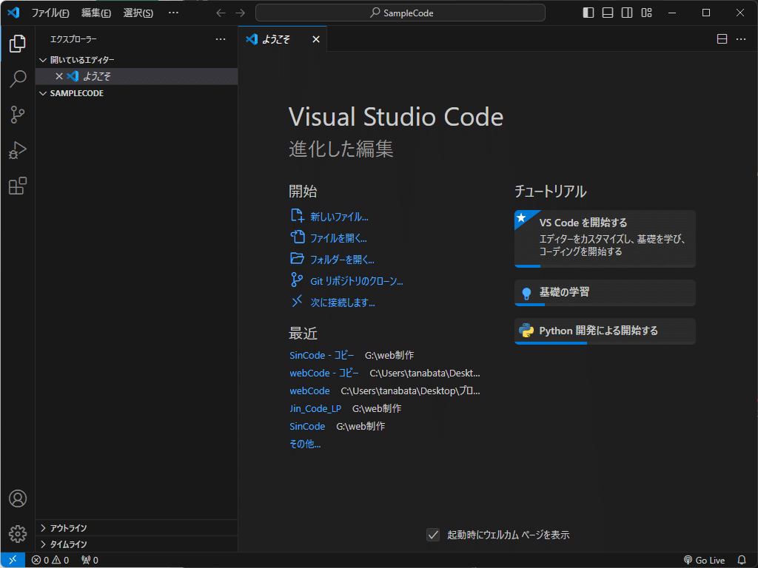Select the ようこそ editor tab
The image size is (758, 568).
click(282, 39)
